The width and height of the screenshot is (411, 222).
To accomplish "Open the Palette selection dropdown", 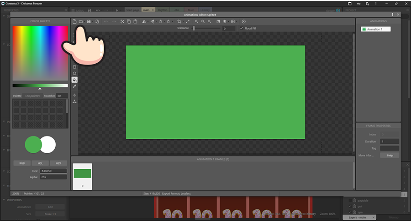I will (33, 96).
